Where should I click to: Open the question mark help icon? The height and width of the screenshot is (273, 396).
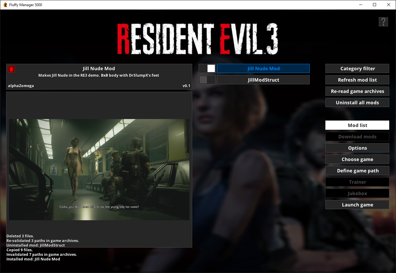point(383,22)
